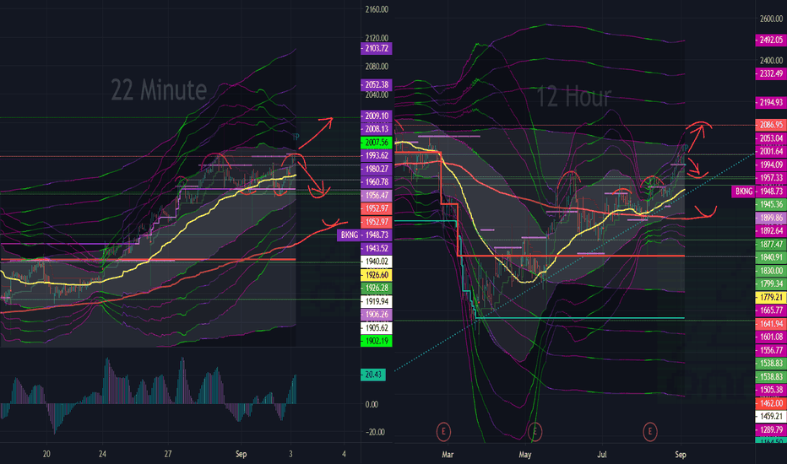787x464 pixels.
Task: Click date 27 on the time axis
Action: pyautogui.click(x=168, y=454)
